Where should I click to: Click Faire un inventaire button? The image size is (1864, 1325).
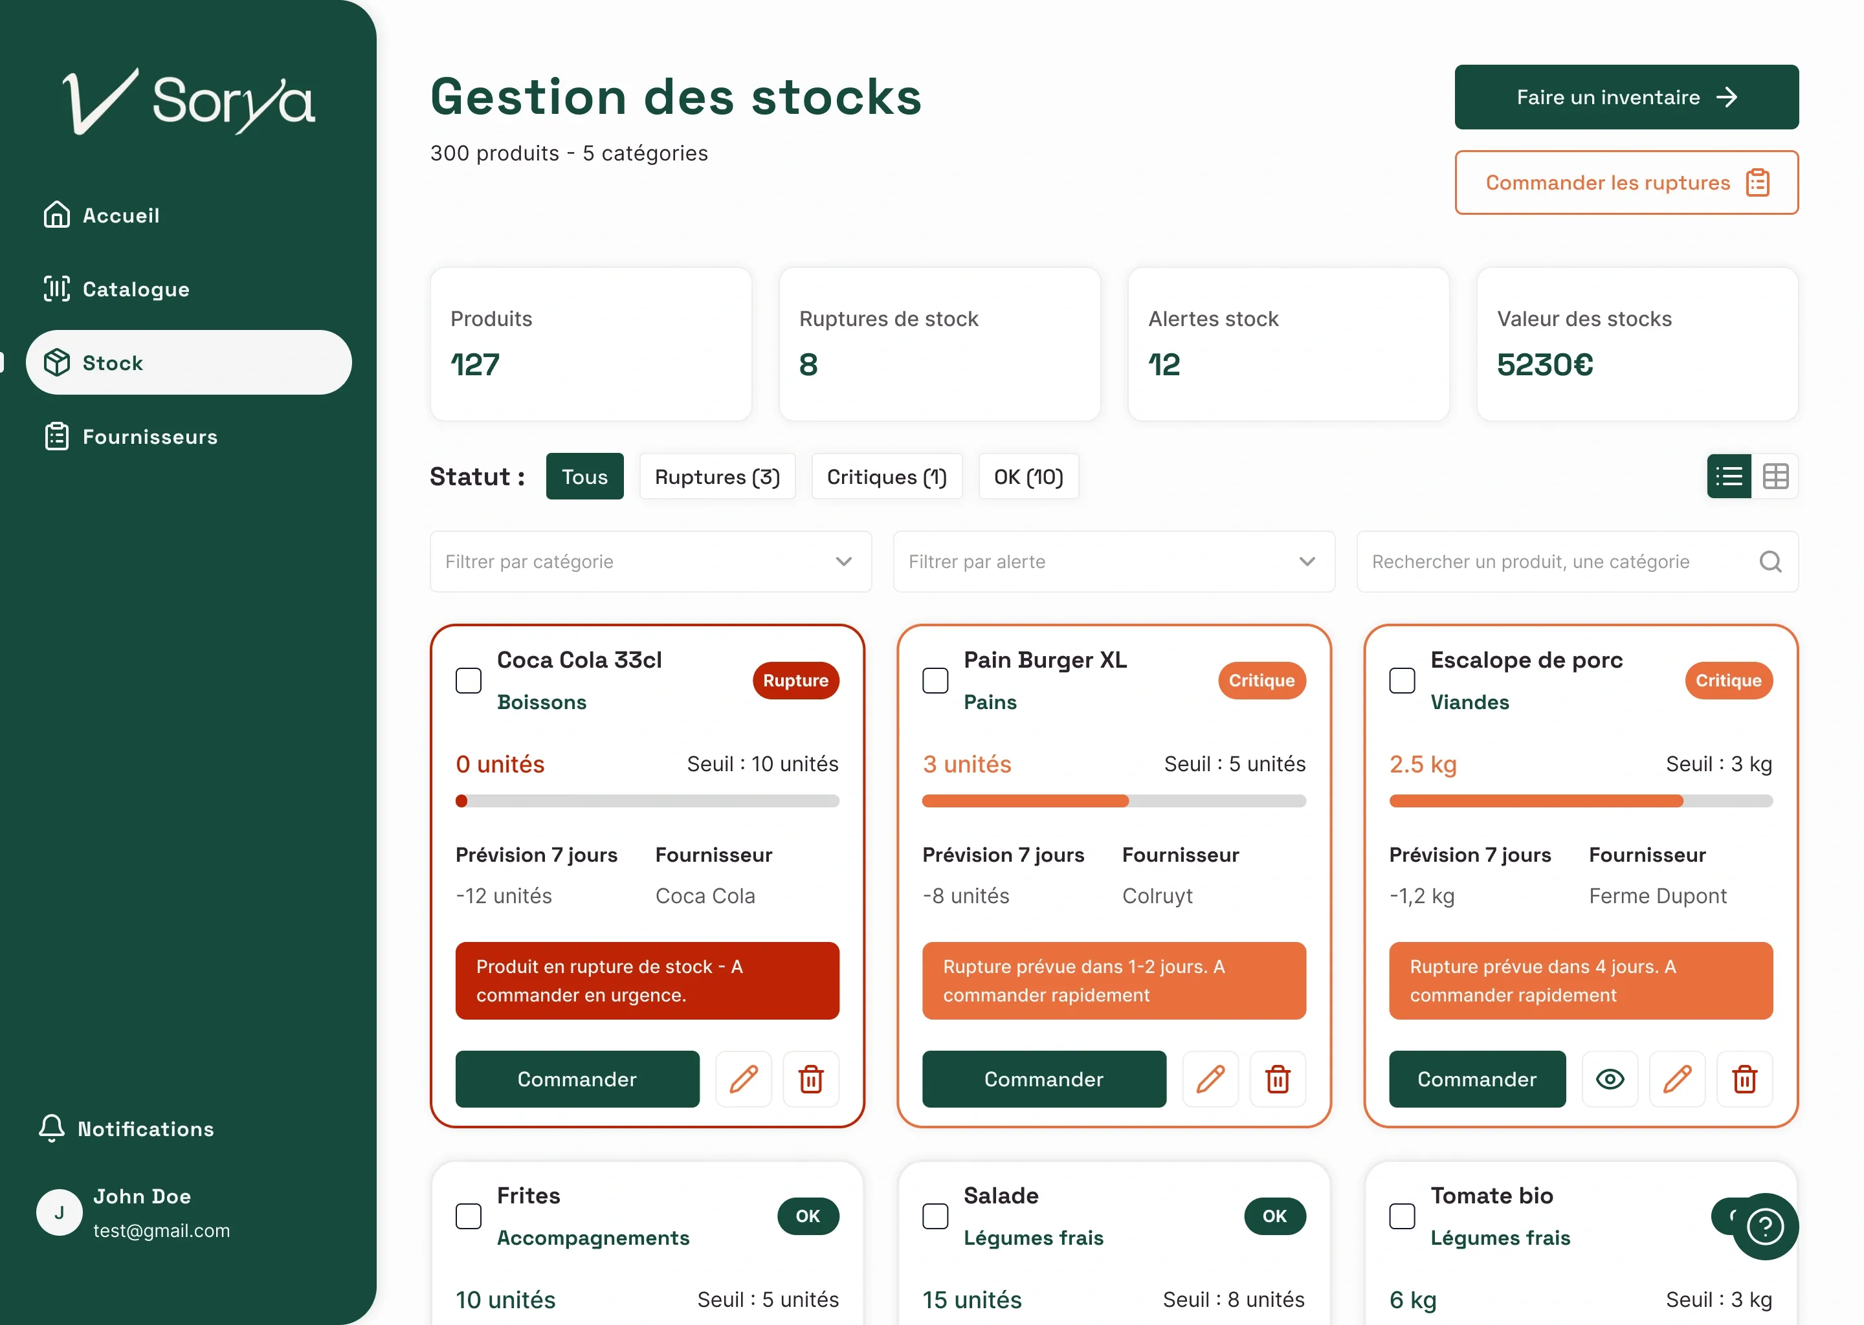[x=1626, y=97]
